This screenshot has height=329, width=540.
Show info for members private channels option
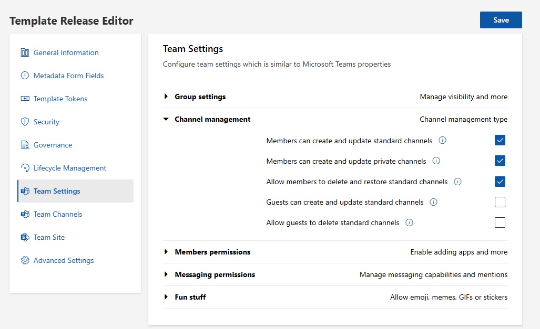(436, 161)
